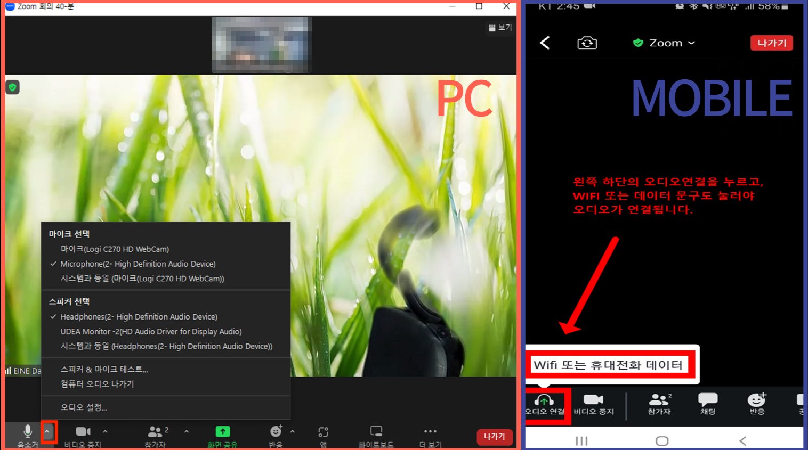Open the Whiteboard tool

point(376,432)
